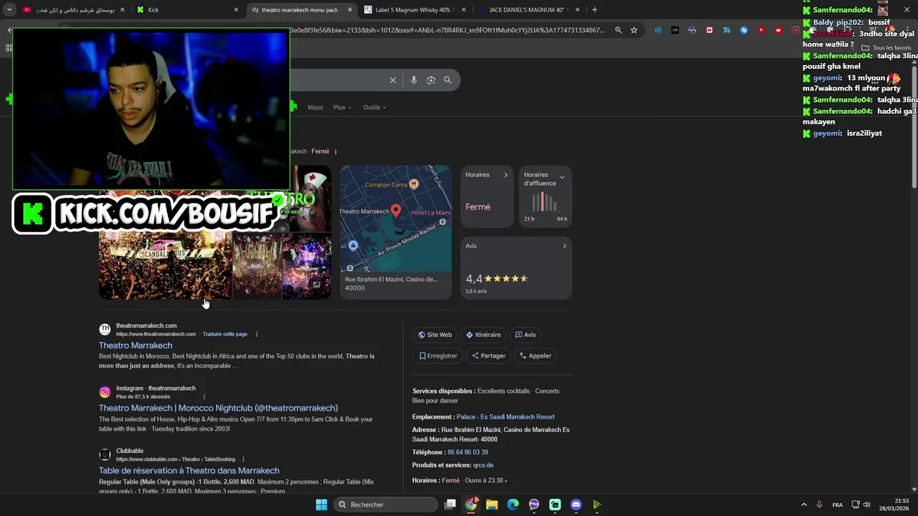The width and height of the screenshot is (918, 516).
Task: Open three-dot options beside Fermé status
Action: (x=336, y=152)
